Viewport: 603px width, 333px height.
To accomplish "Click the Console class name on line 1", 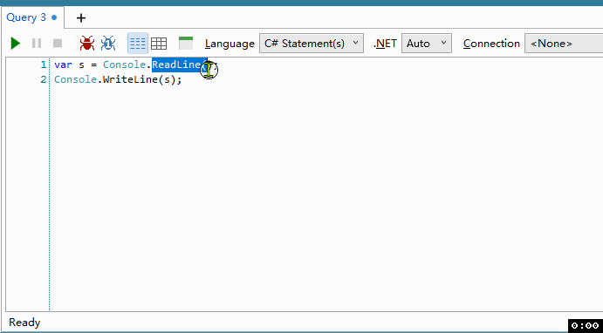I will [x=125, y=65].
